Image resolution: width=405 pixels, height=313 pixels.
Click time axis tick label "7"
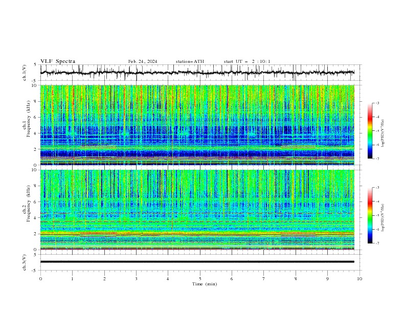[x=264, y=279]
